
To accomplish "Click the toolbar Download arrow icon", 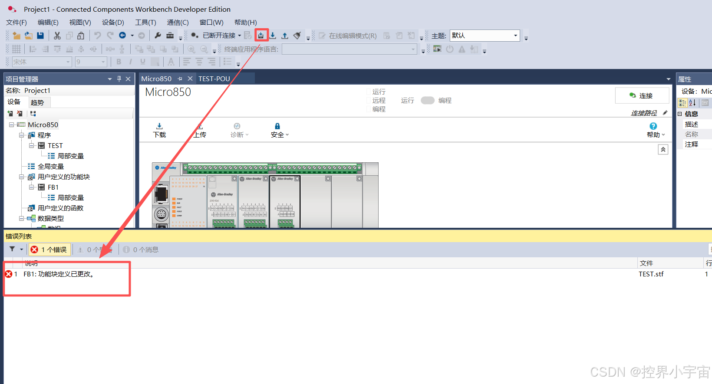I will (x=273, y=36).
